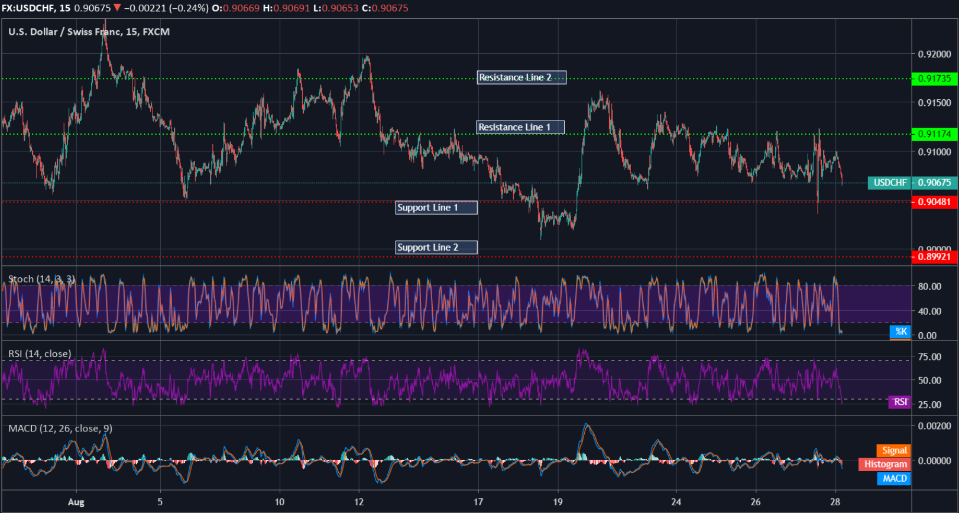
Task: Click date 5 on the time axis
Action: tap(160, 502)
